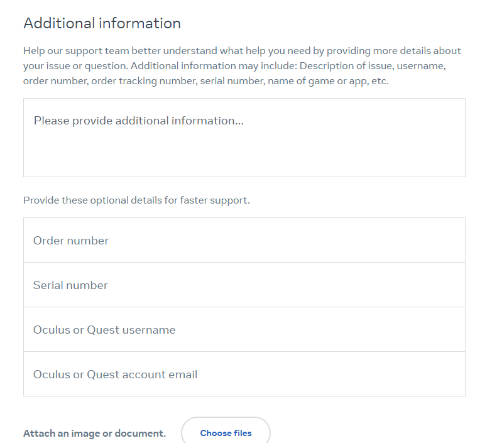The height and width of the screenshot is (443, 497).
Task: Click 'Please provide additional information...' placeholder text
Action: (x=139, y=121)
